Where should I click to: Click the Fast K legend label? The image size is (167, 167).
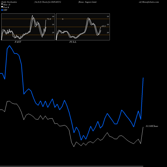coord(6,7)
